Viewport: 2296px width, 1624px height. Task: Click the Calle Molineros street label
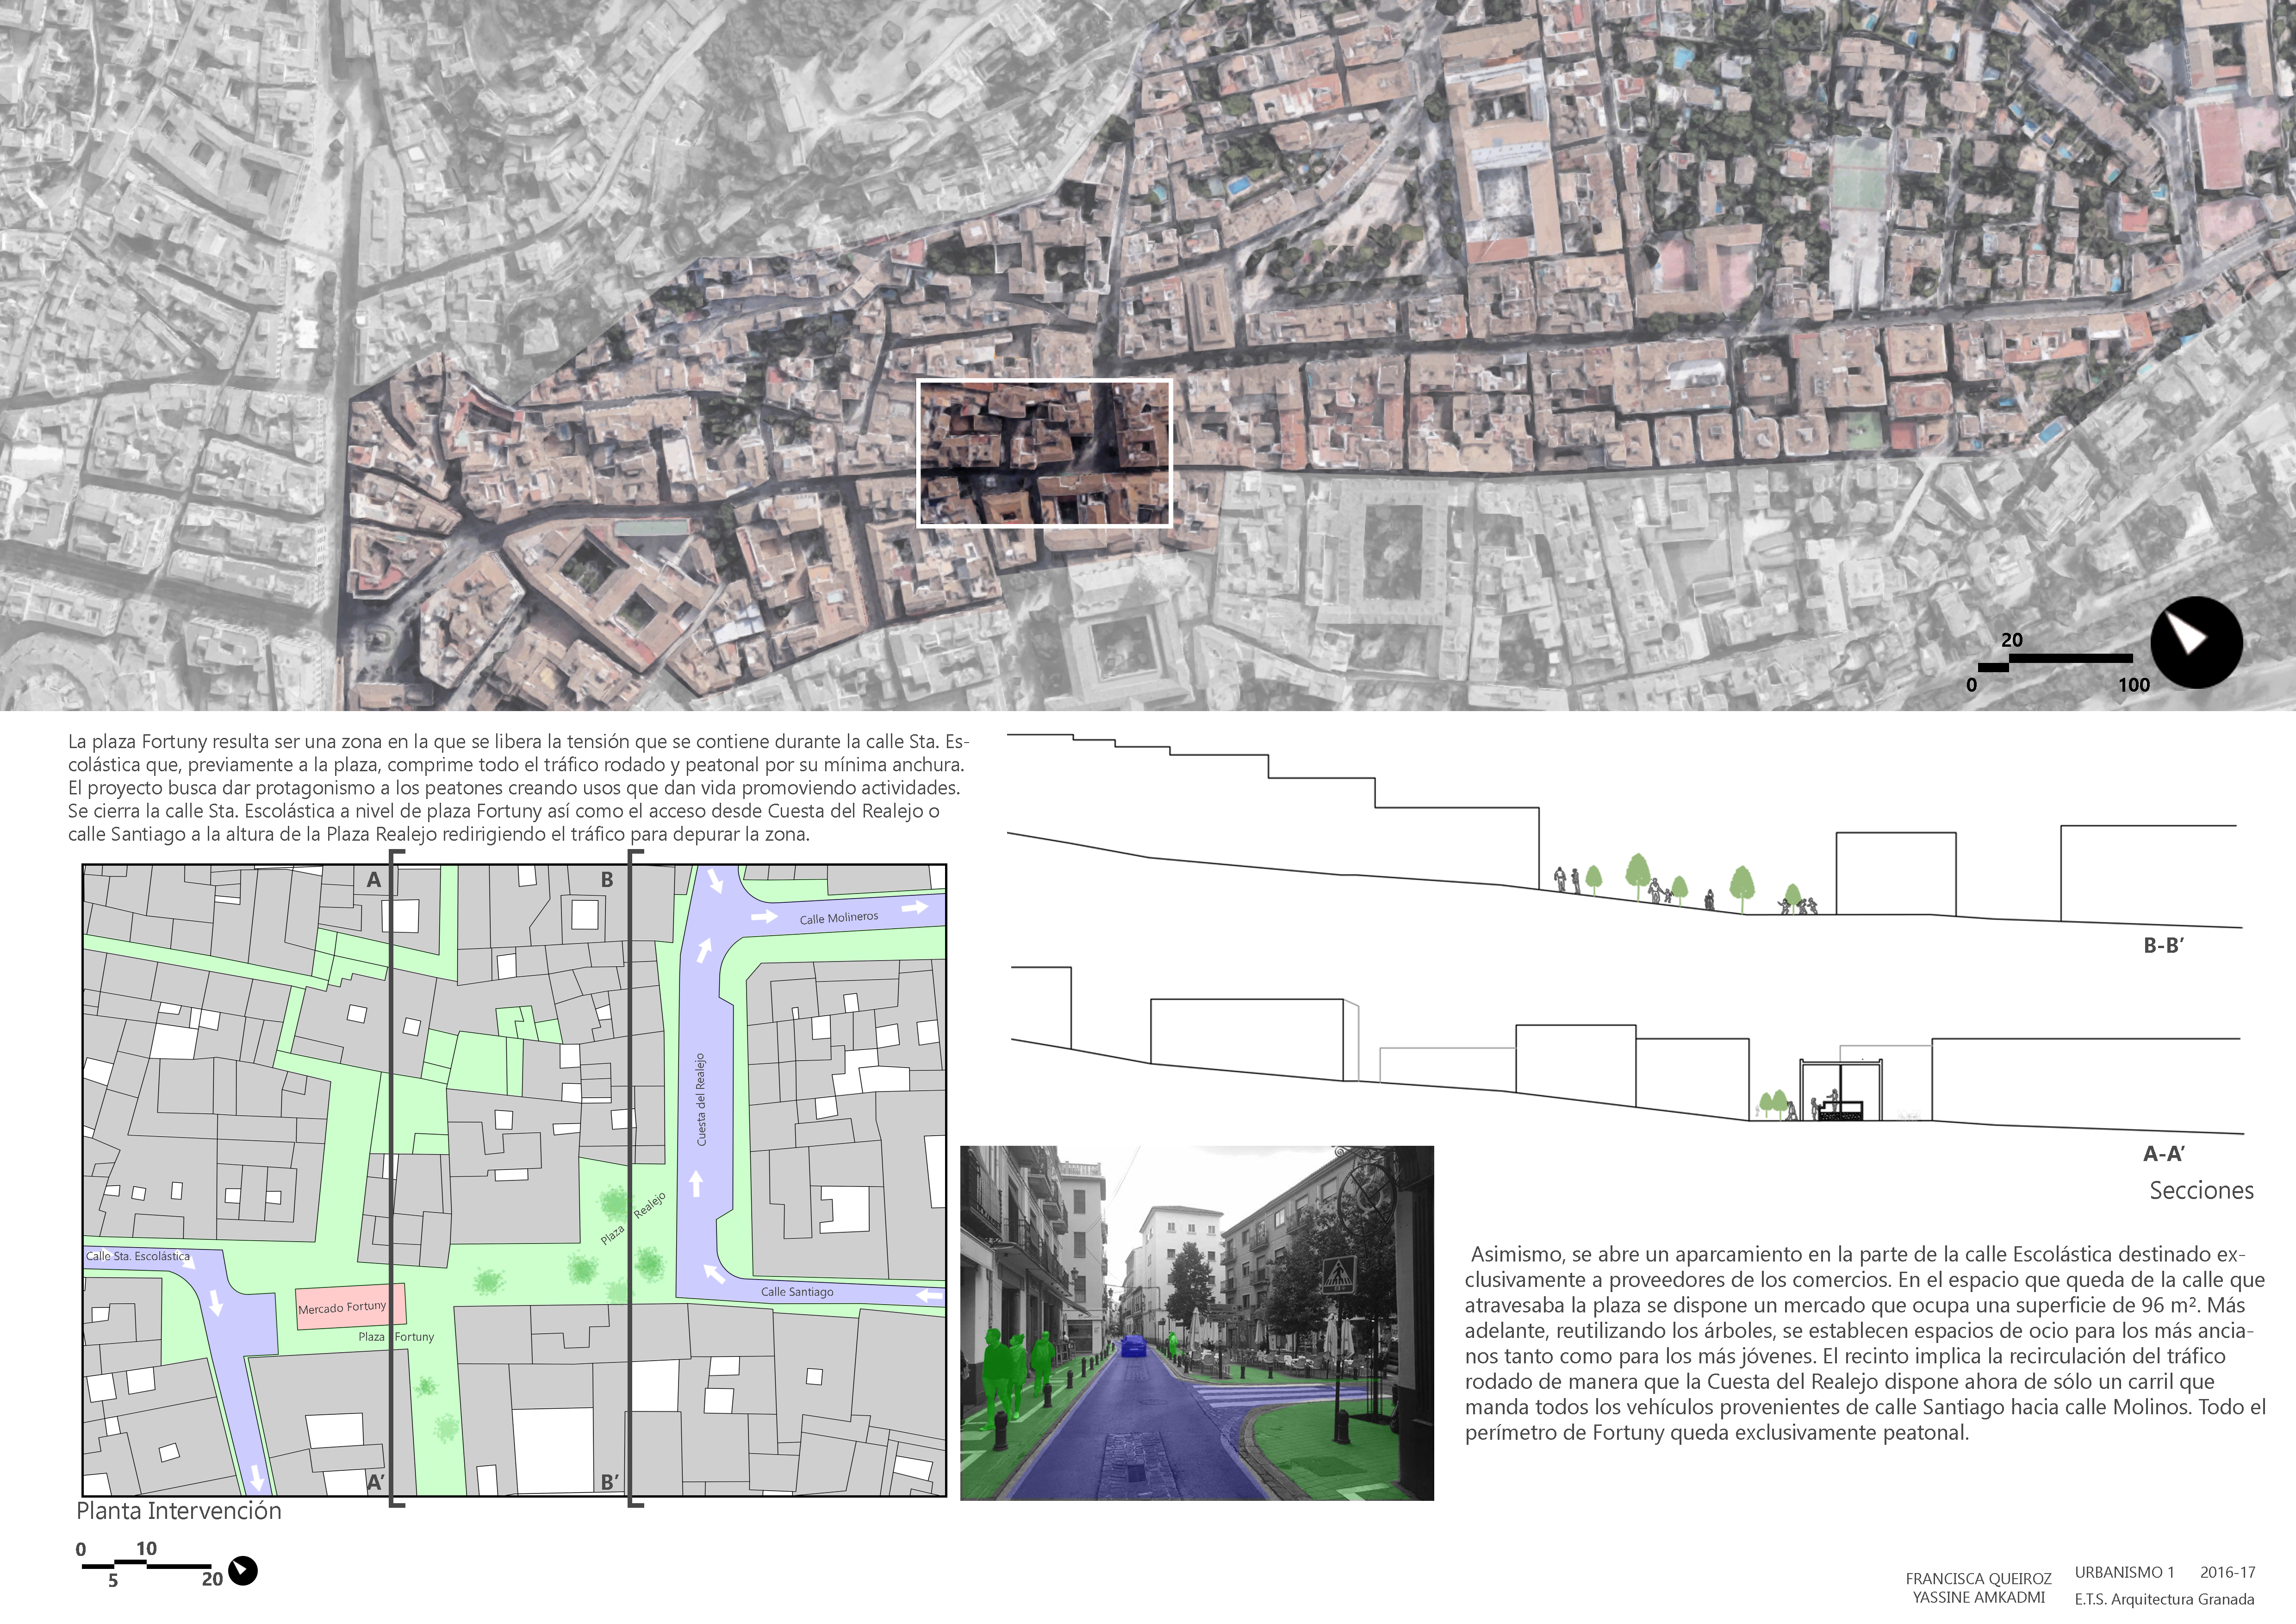838,918
